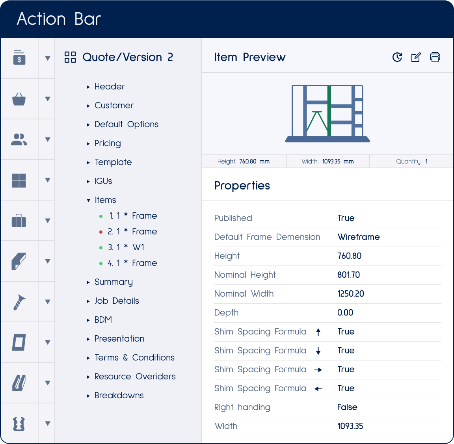
Task: Click the print icon in Item Preview
Action: point(435,57)
